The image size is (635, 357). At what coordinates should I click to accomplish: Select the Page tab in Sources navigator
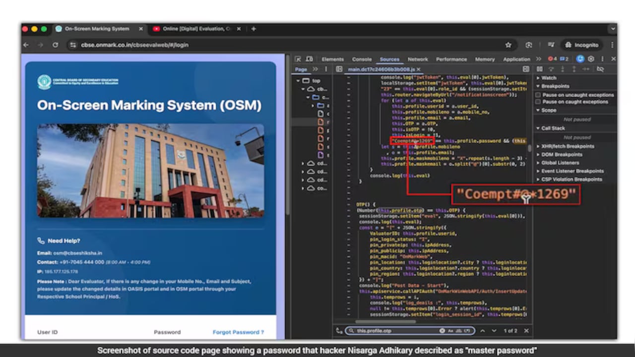click(301, 69)
